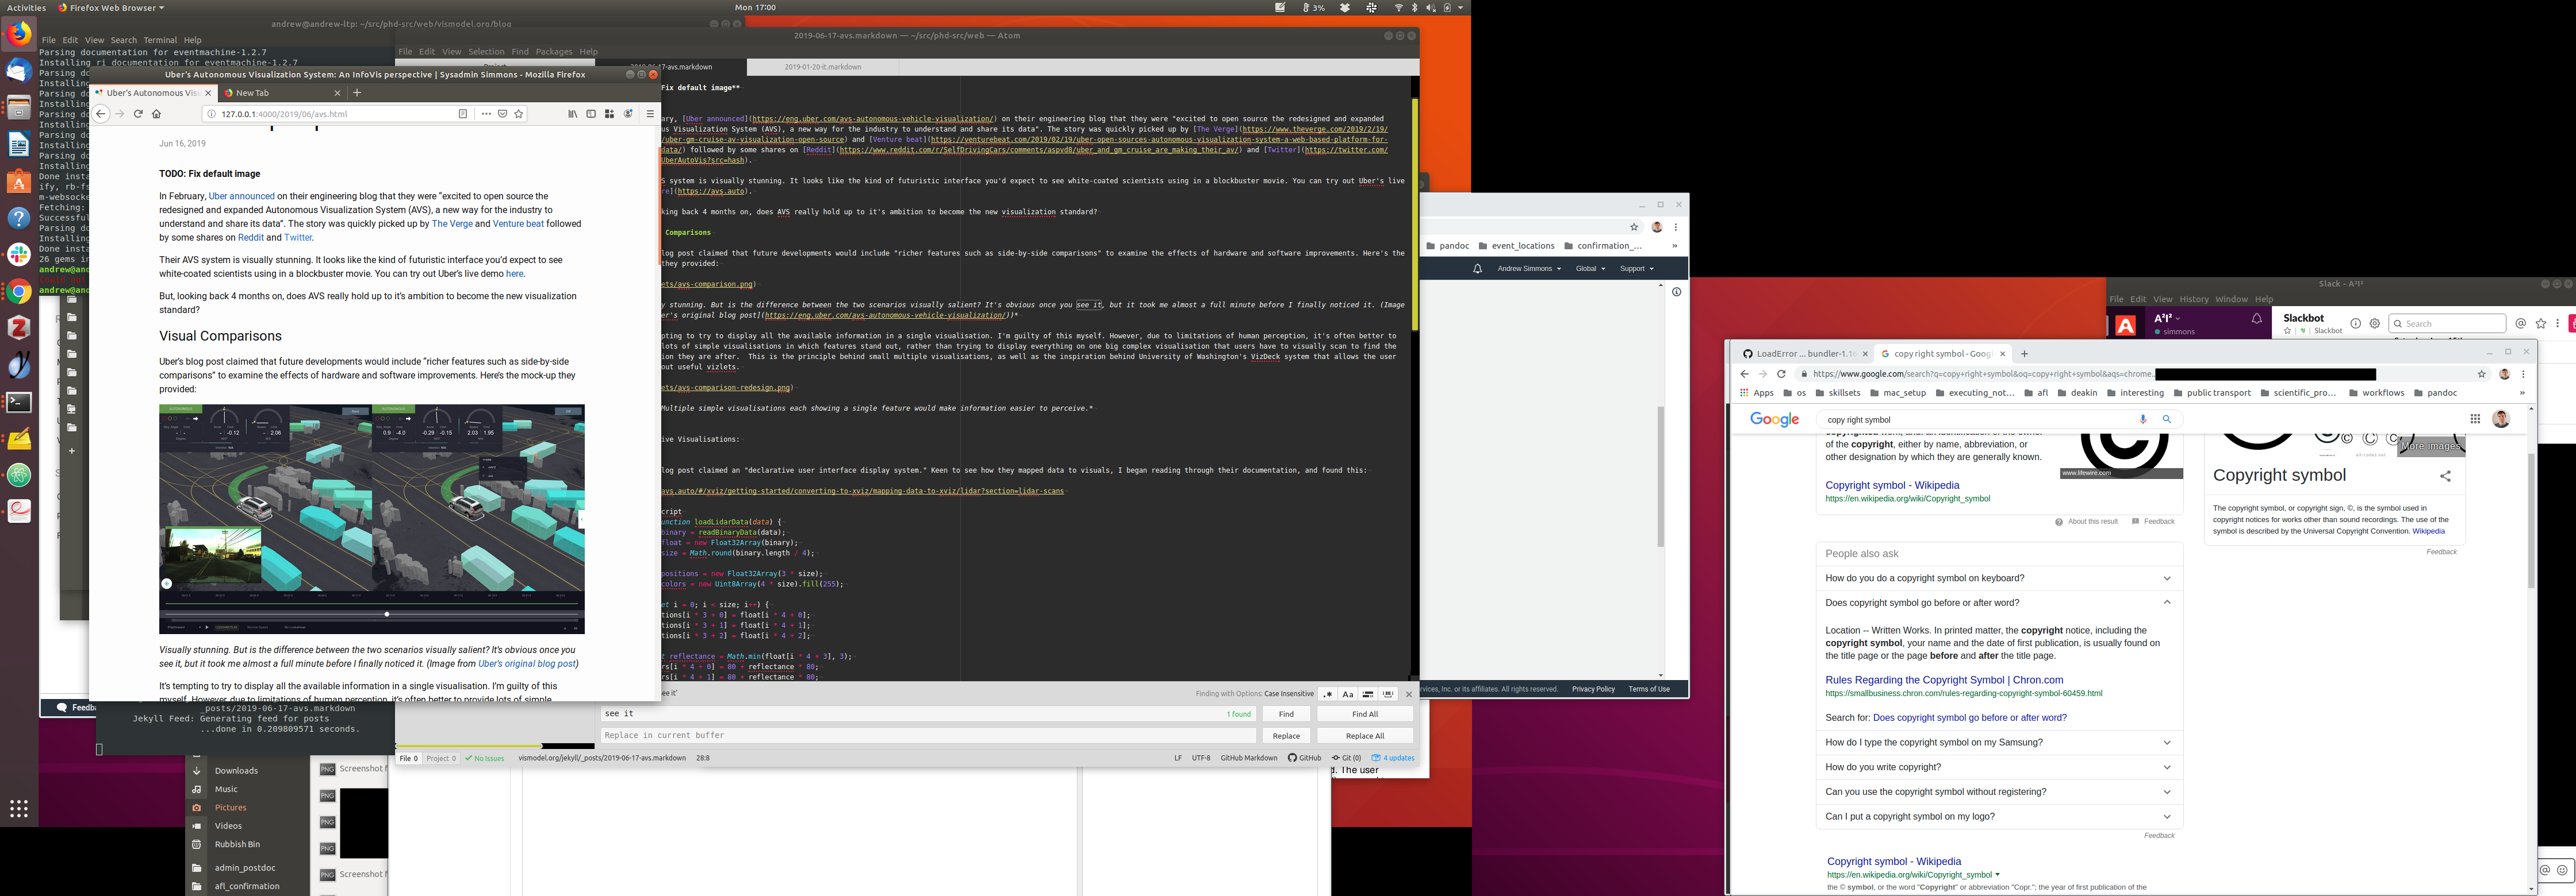Open Firefox library icon in toolbar
The width and height of the screenshot is (2576, 896).
click(572, 114)
